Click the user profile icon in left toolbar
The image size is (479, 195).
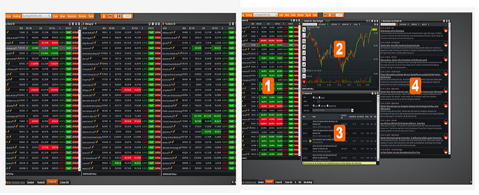pos(103,16)
